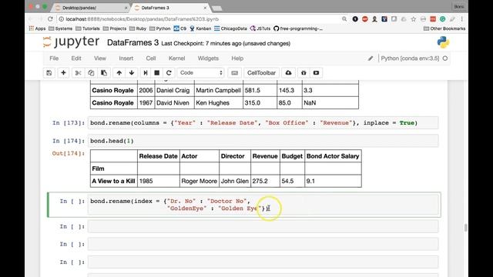Open the JSTuts bookmark

(x=260, y=28)
